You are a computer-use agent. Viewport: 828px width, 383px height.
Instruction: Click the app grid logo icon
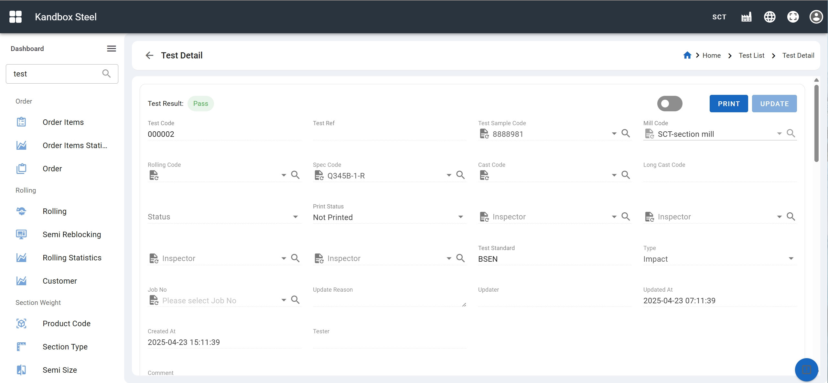tap(16, 17)
